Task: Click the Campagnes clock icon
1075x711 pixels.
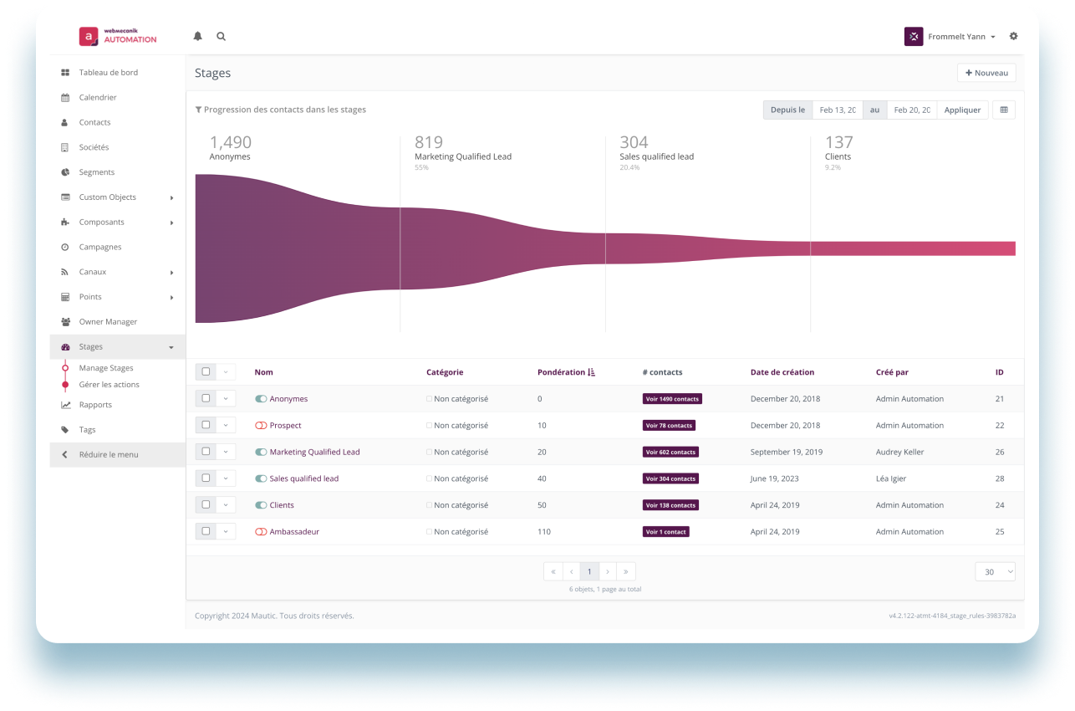Action: (x=65, y=248)
